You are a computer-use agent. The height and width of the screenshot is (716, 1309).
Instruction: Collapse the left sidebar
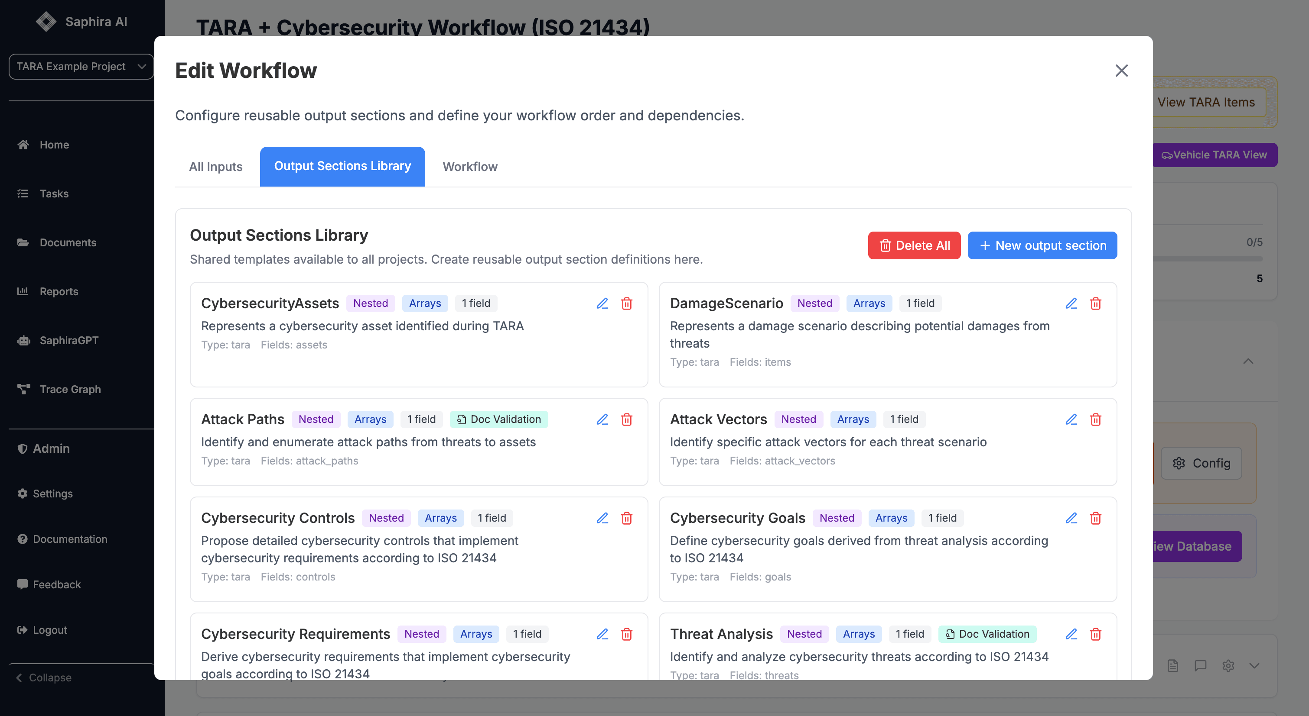[x=42, y=677]
